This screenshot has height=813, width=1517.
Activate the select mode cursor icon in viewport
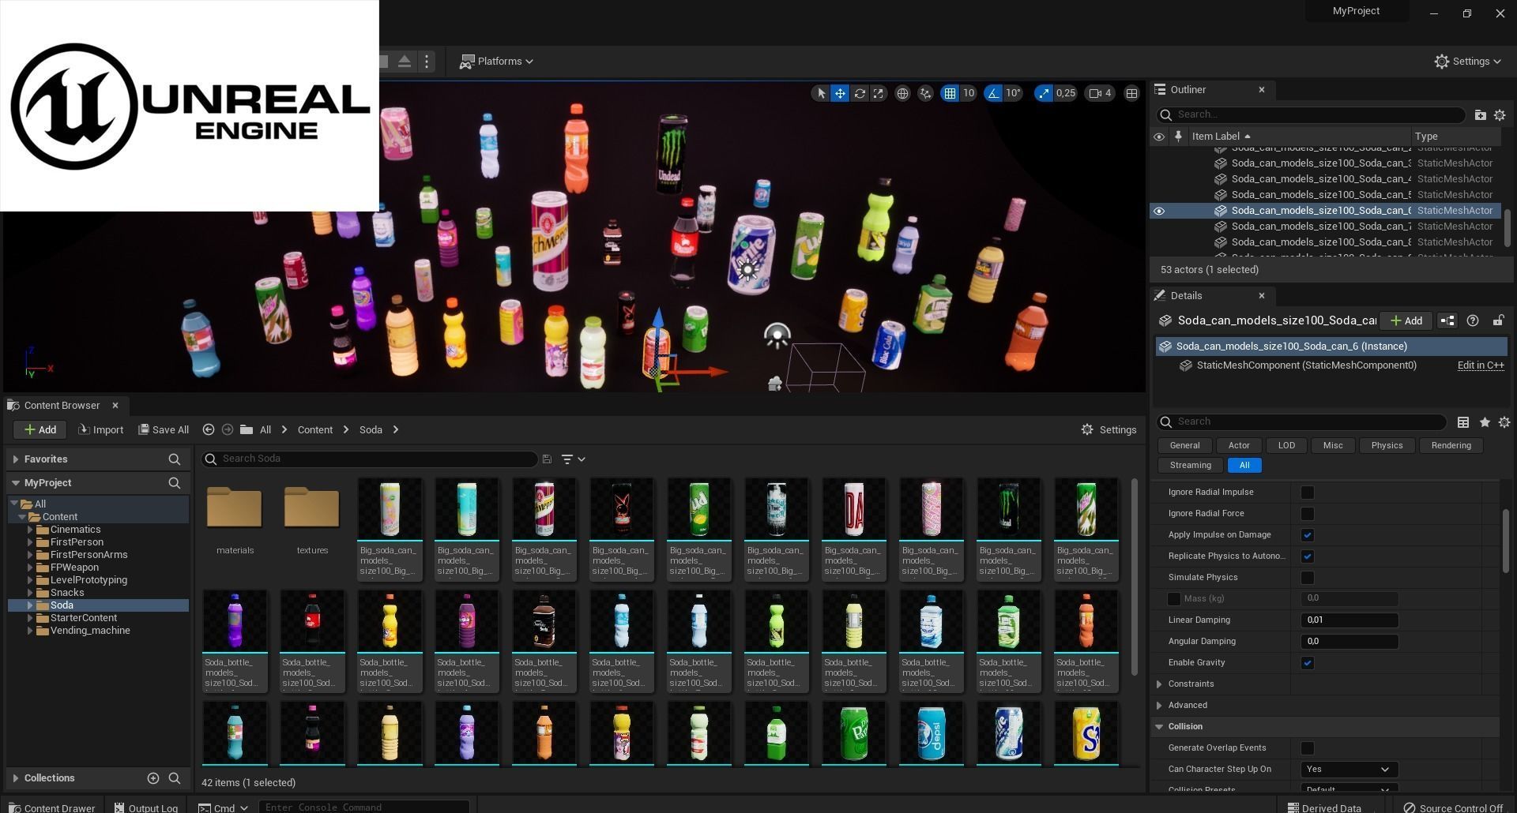pos(821,93)
